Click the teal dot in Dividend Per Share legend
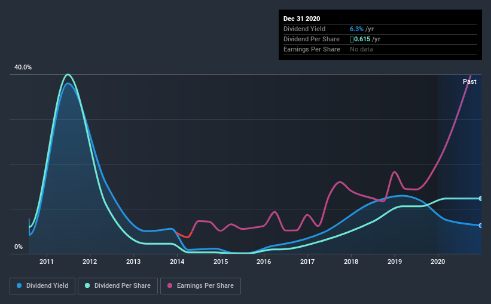 87,286
